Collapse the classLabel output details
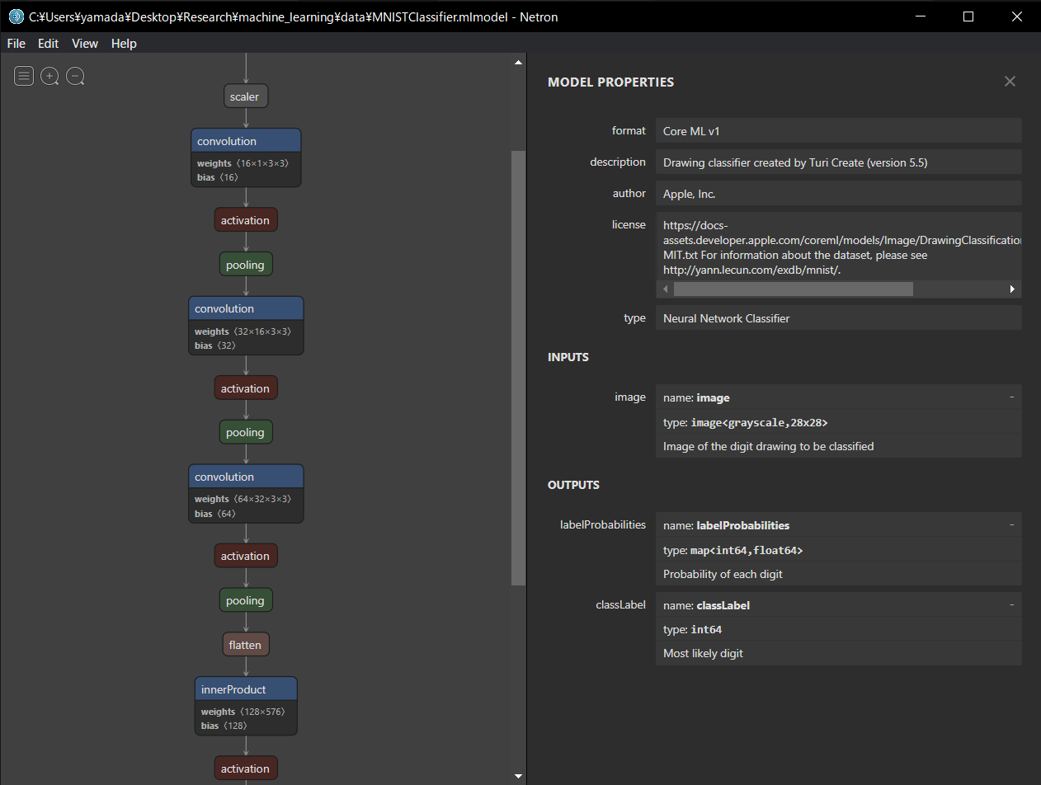 1011,605
